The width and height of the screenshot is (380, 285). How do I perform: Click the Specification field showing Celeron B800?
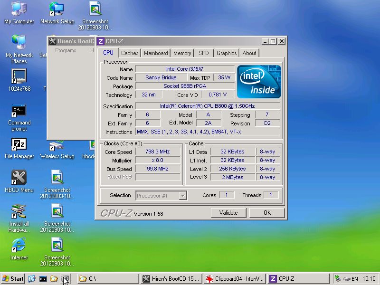[208, 106]
